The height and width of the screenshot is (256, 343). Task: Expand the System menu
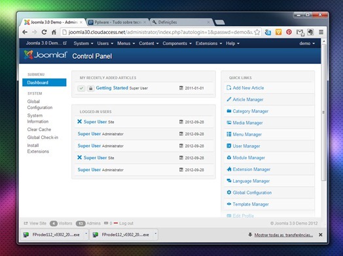83,44
